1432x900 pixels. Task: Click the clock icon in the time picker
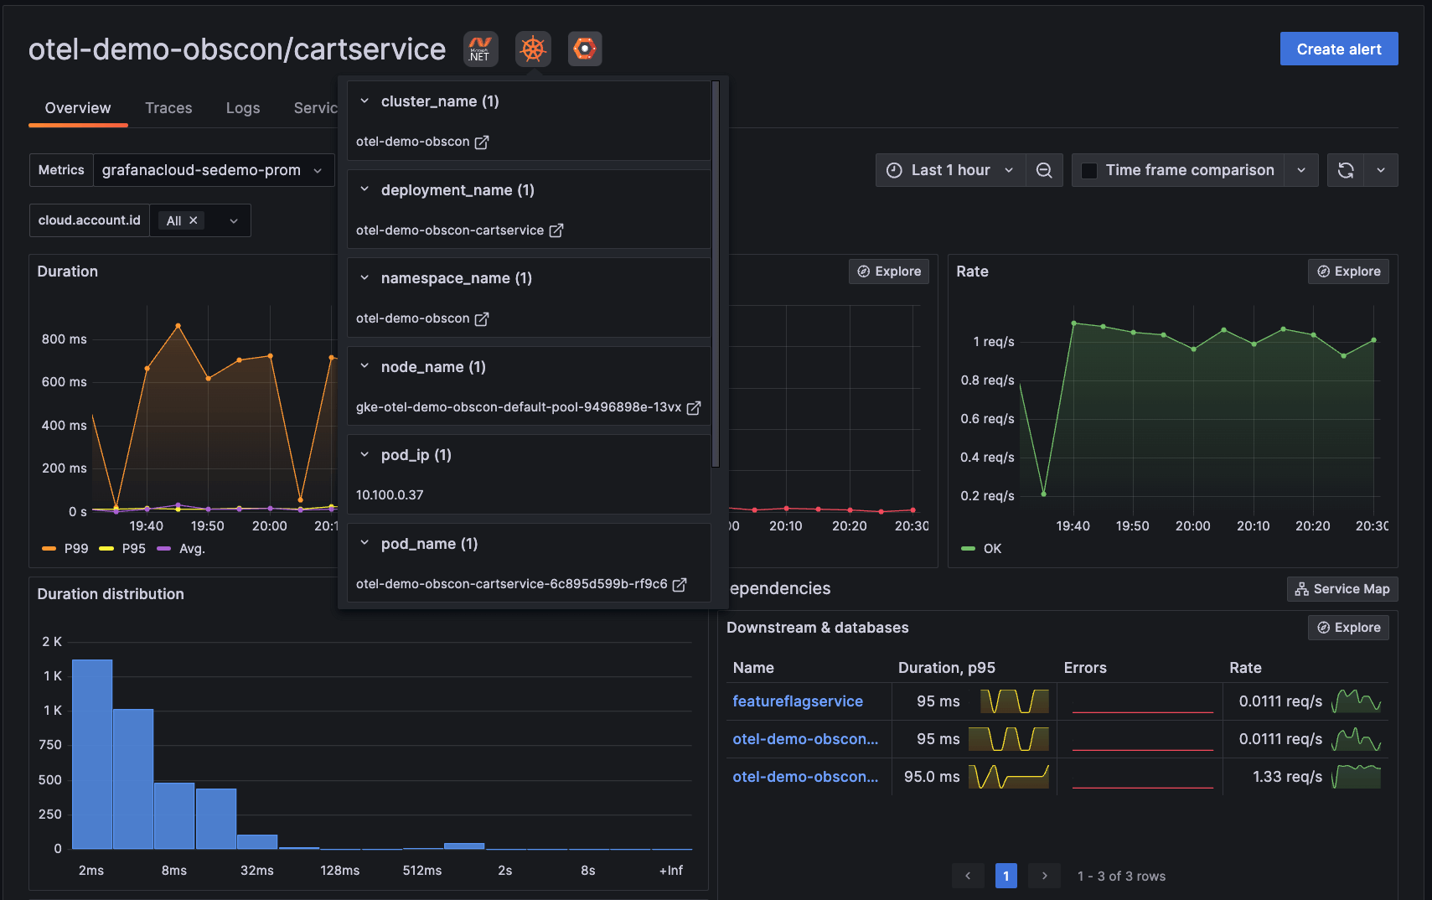click(892, 169)
